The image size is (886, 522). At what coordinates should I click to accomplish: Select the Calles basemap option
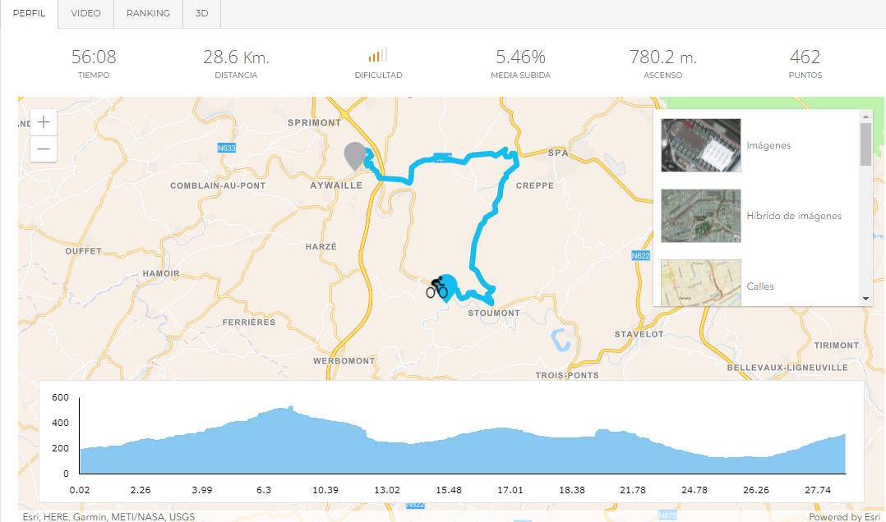pyautogui.click(x=700, y=282)
